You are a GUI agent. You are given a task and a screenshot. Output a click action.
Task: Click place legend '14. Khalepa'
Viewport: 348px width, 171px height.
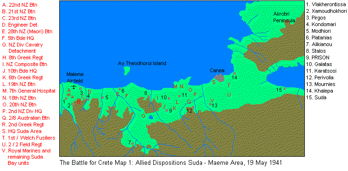pyautogui.click(x=320, y=91)
